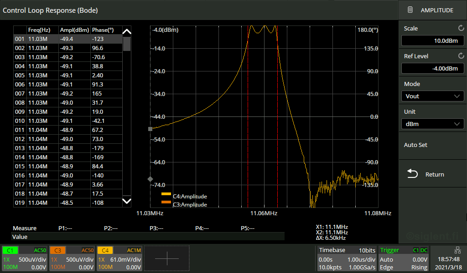Select table row 009 with phase 19.0

point(68,111)
